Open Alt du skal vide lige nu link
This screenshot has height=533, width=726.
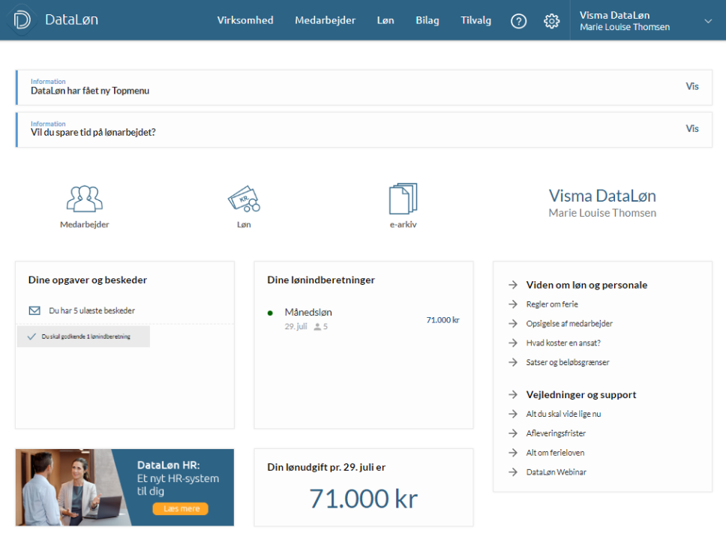(x=563, y=414)
